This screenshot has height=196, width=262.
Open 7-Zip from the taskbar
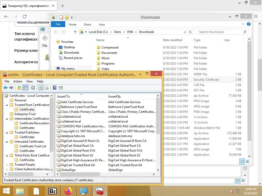point(52,191)
